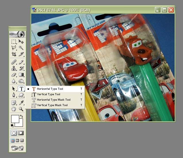Set Full Screen Mode without menu bar
Viewport: 183px width, 158px height.
point(22,141)
